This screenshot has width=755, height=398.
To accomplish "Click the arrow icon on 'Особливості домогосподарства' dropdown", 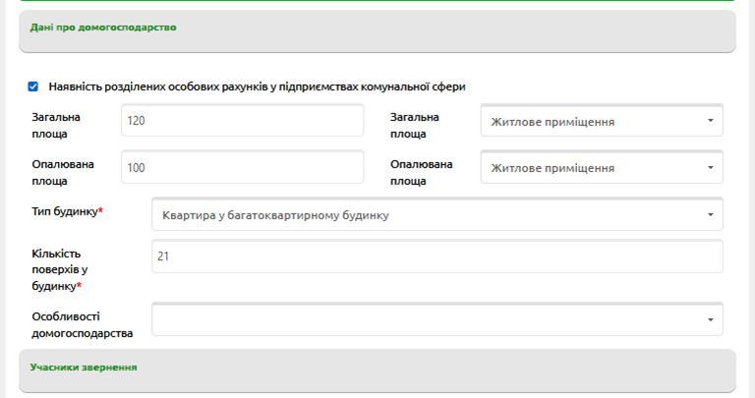I will tap(710, 319).
